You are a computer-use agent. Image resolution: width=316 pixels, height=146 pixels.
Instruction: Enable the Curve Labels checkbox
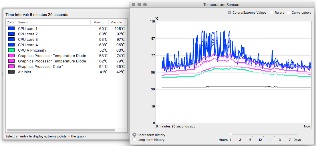[x=289, y=13]
